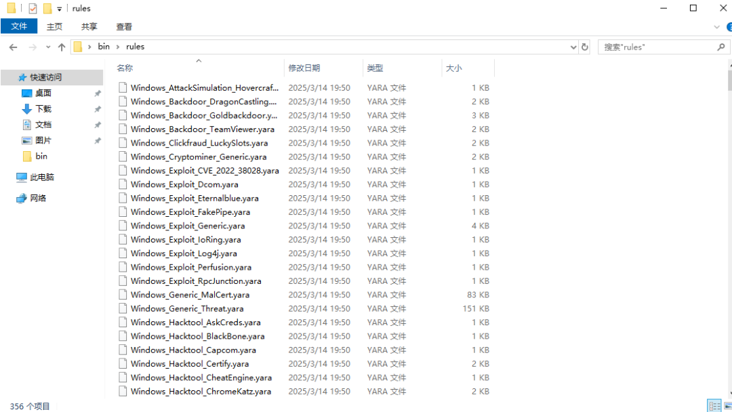Select This PC (此电脑) in sidebar
Screen dimensions: 732x412
tap(42, 178)
